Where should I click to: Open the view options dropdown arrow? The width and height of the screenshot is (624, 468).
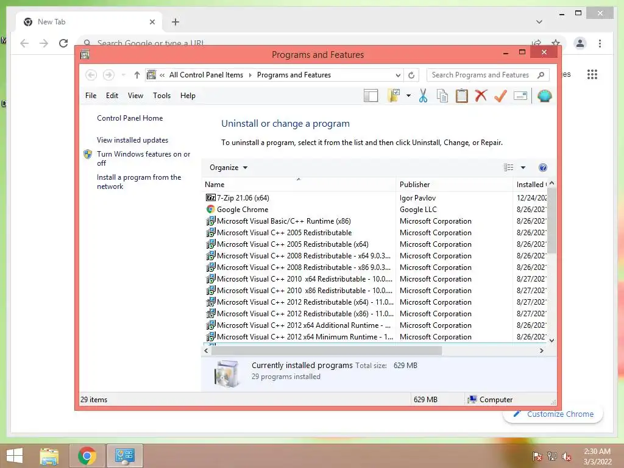pyautogui.click(x=523, y=168)
